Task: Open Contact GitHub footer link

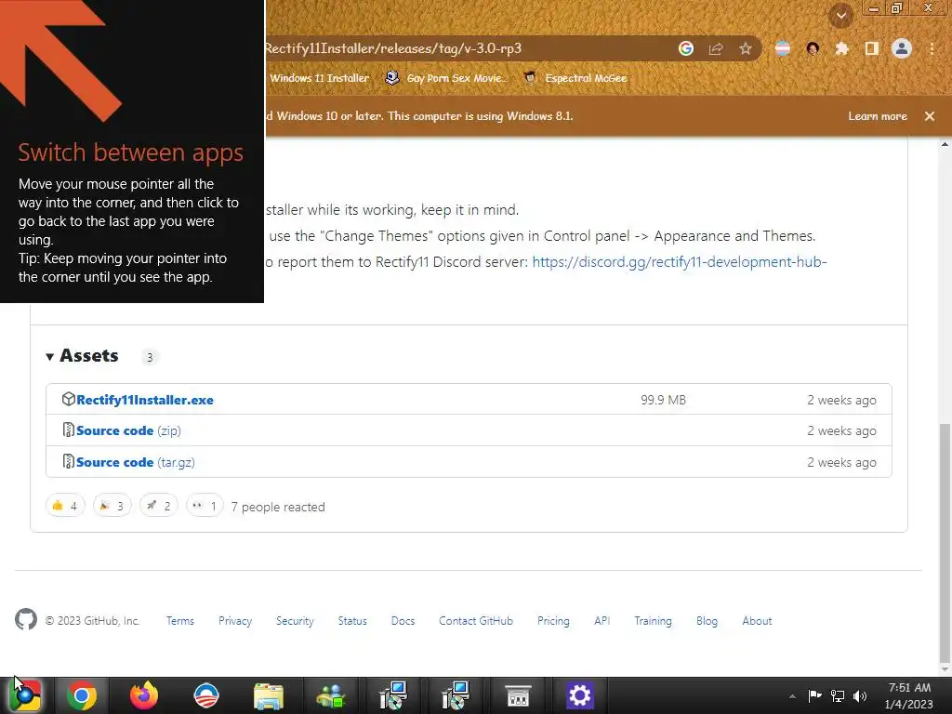Action: tap(476, 620)
